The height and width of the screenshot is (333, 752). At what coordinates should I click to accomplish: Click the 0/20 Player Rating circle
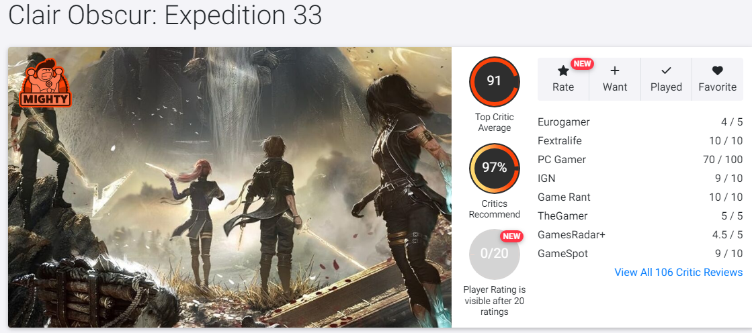[494, 254]
